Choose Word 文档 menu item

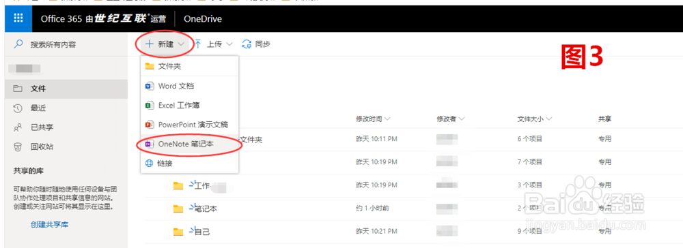pos(189,86)
